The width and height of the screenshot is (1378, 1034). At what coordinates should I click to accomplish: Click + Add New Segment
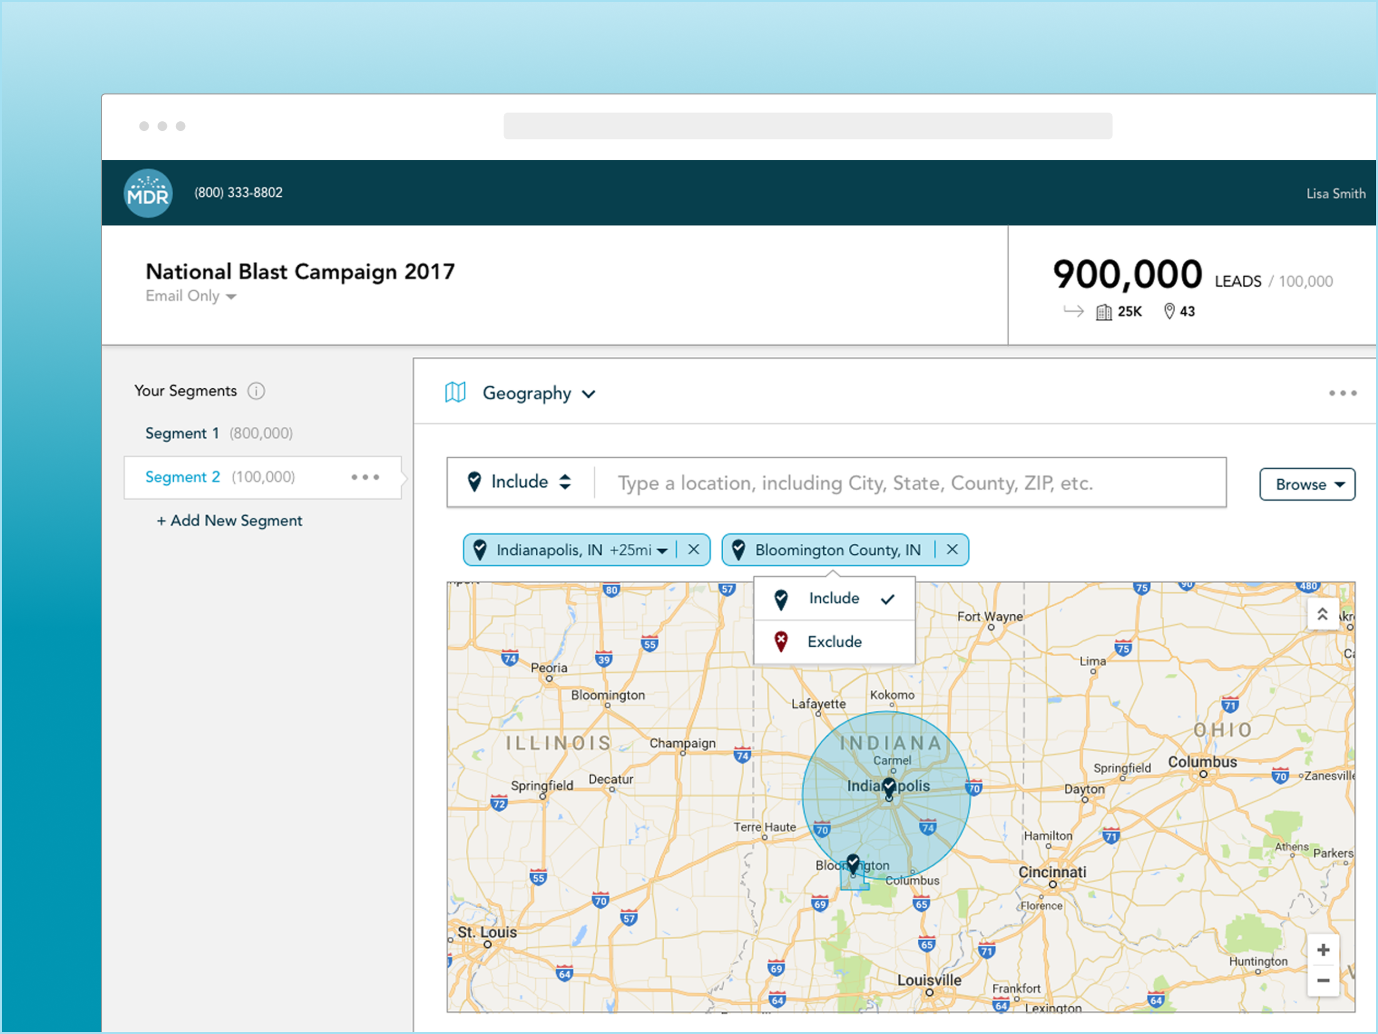click(x=229, y=521)
